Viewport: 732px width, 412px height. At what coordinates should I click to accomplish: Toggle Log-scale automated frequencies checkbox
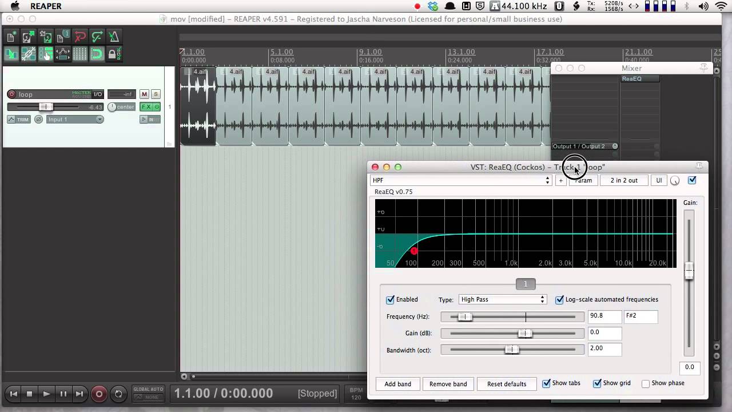pos(559,300)
